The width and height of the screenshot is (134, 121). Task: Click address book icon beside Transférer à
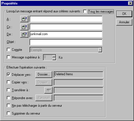point(48,90)
